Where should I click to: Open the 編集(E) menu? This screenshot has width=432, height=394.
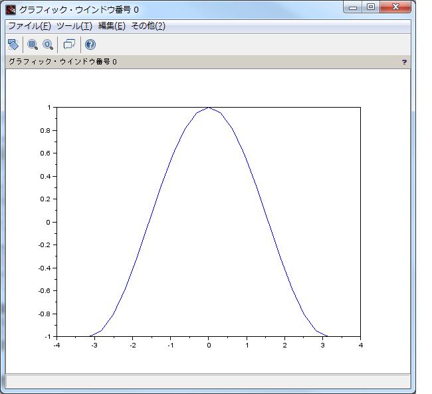coord(112,26)
